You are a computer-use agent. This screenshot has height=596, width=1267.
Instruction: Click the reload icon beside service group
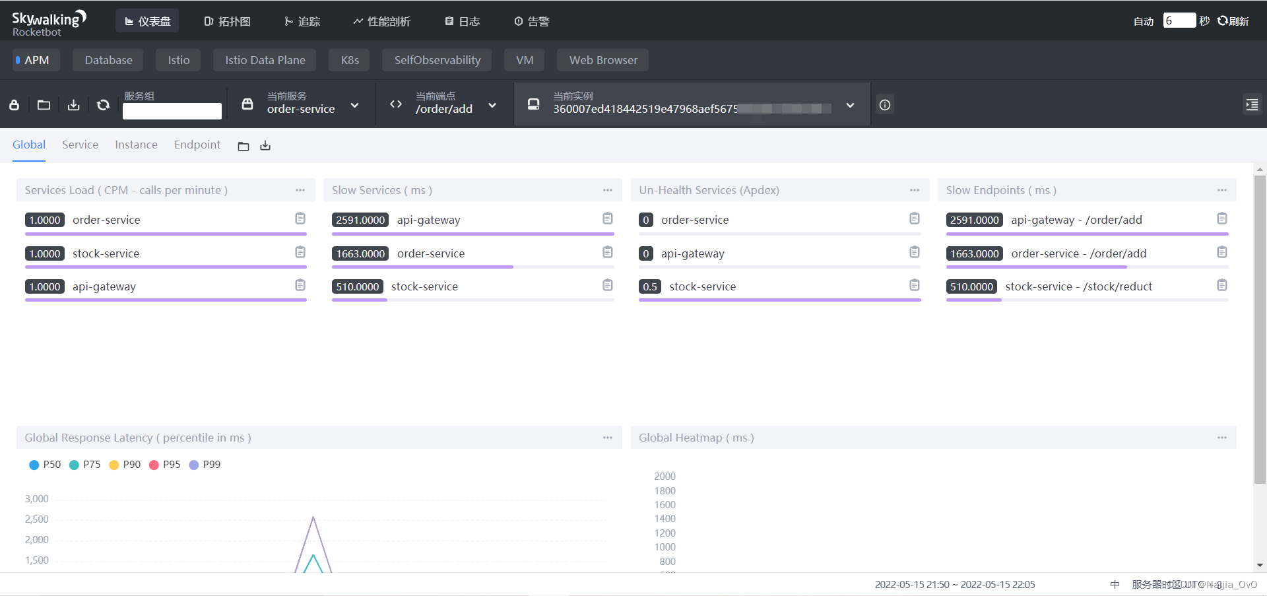[103, 105]
